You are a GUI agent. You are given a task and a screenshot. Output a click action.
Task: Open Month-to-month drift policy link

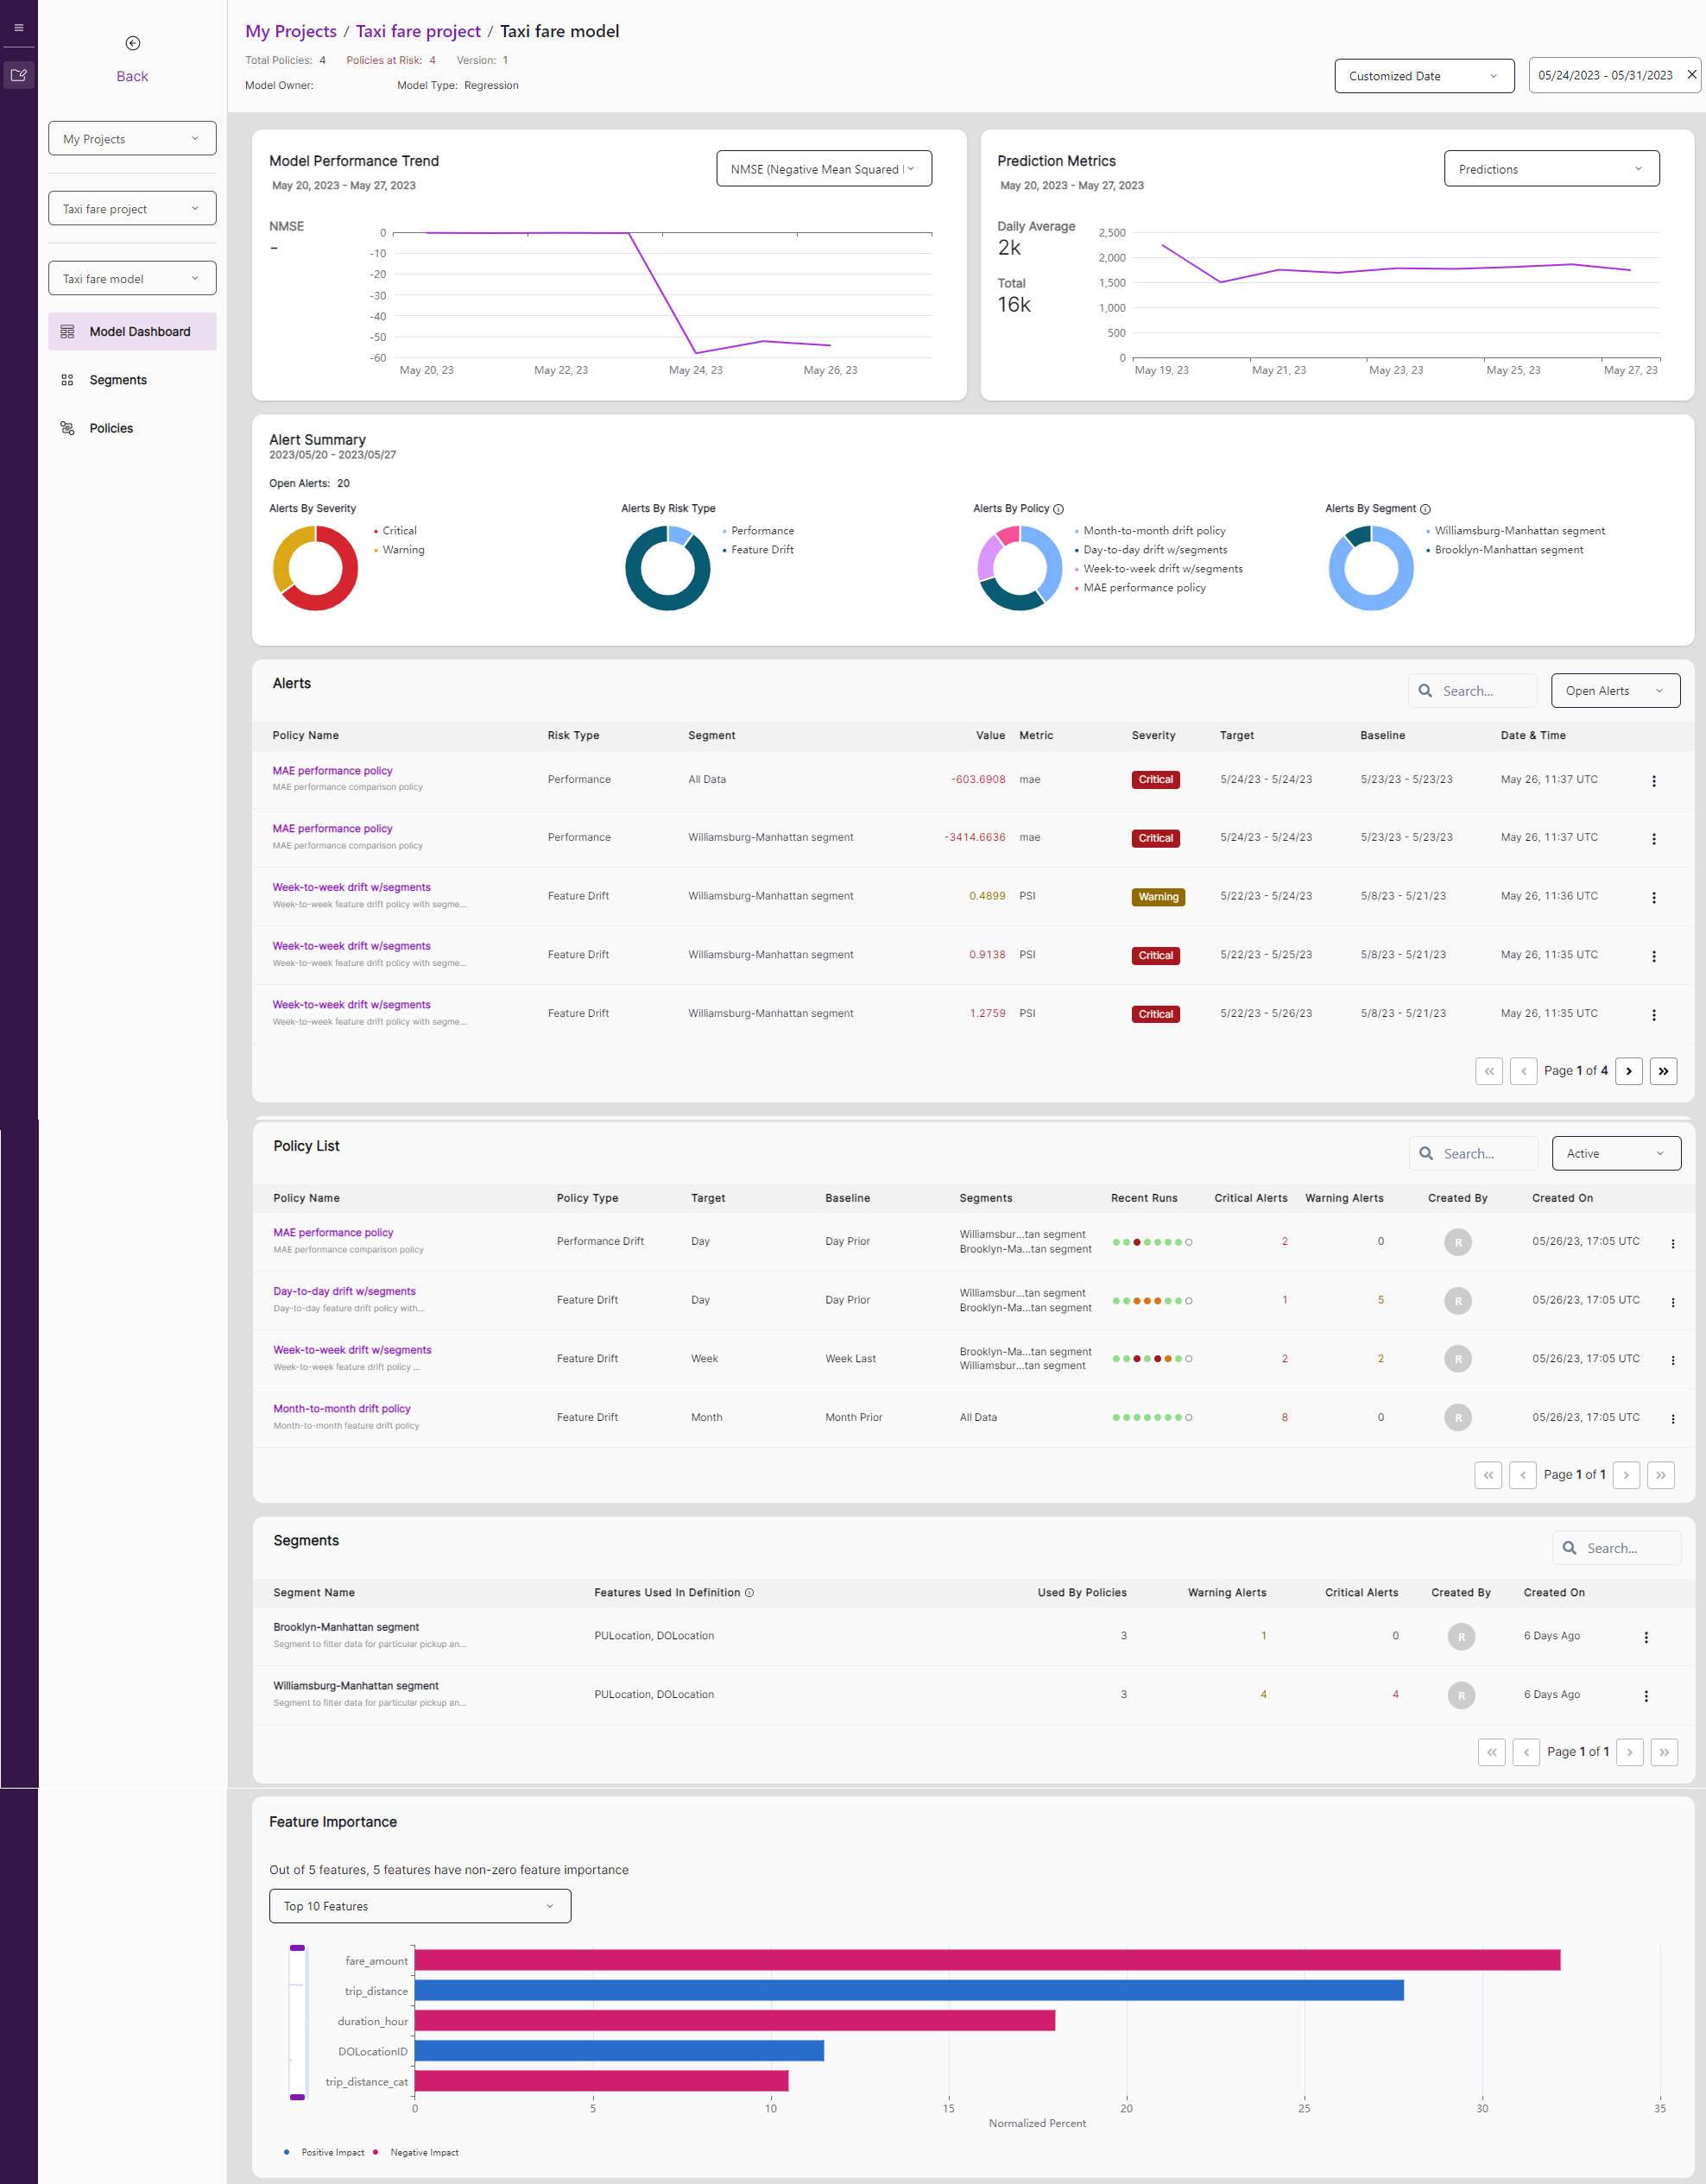(x=342, y=1409)
